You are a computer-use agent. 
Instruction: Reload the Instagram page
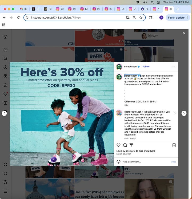coord(18,18)
